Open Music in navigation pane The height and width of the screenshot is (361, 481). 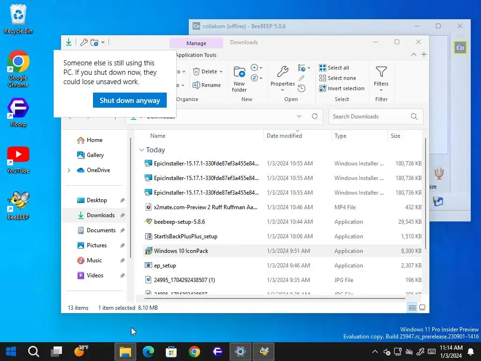[x=94, y=260]
